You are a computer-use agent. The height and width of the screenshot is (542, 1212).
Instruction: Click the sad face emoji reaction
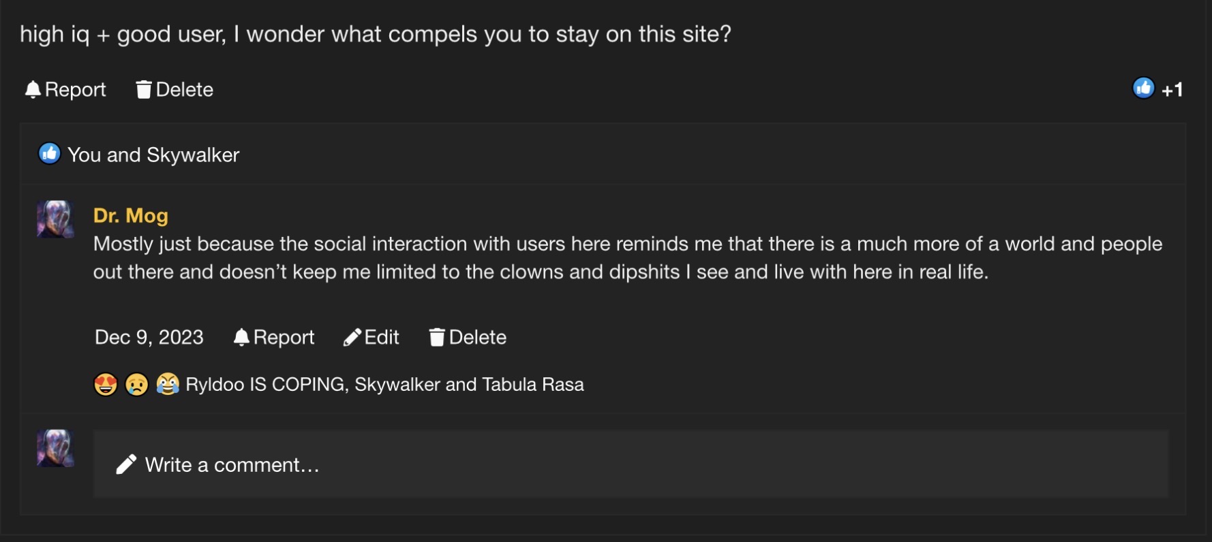tap(137, 385)
